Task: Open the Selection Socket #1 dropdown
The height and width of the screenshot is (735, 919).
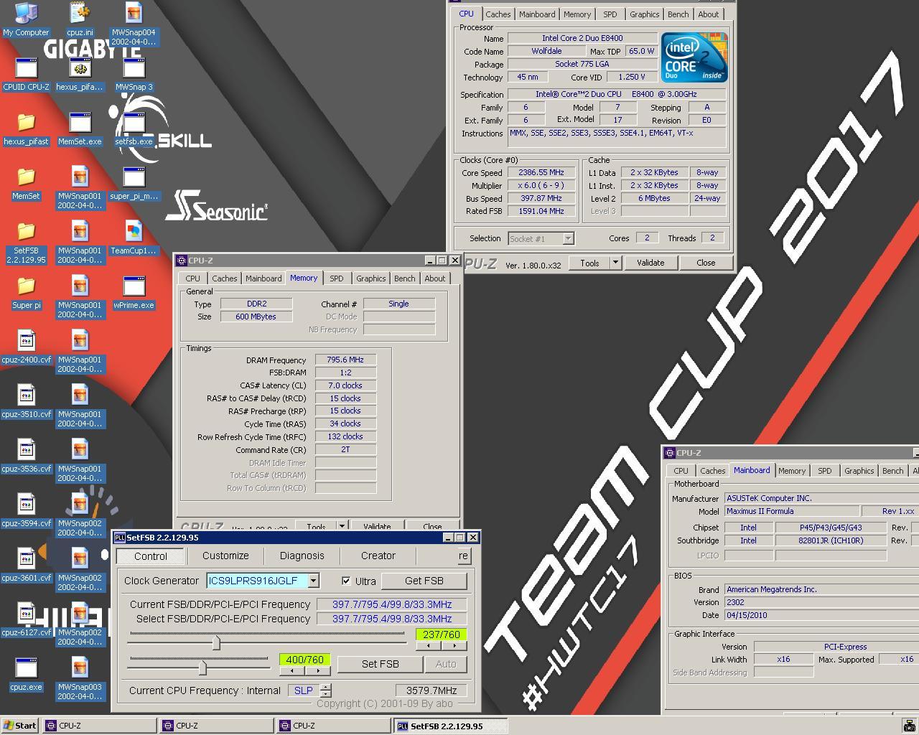Action: (568, 238)
